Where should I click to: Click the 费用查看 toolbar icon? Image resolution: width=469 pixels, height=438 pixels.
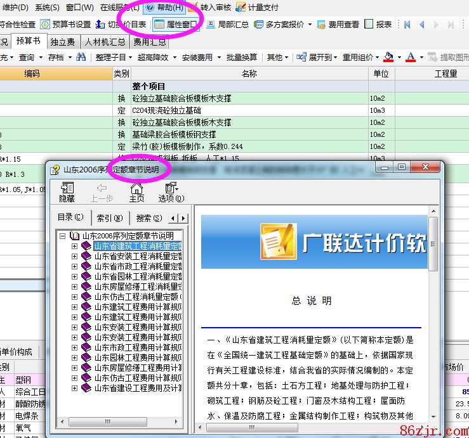pyautogui.click(x=321, y=25)
